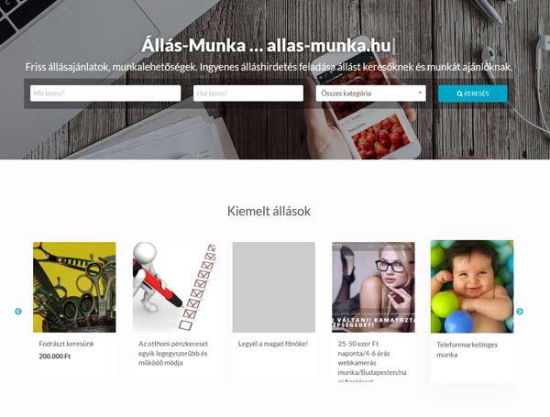Click the Kiemelt állások section heading
The width and height of the screenshot is (550, 417).
269,211
